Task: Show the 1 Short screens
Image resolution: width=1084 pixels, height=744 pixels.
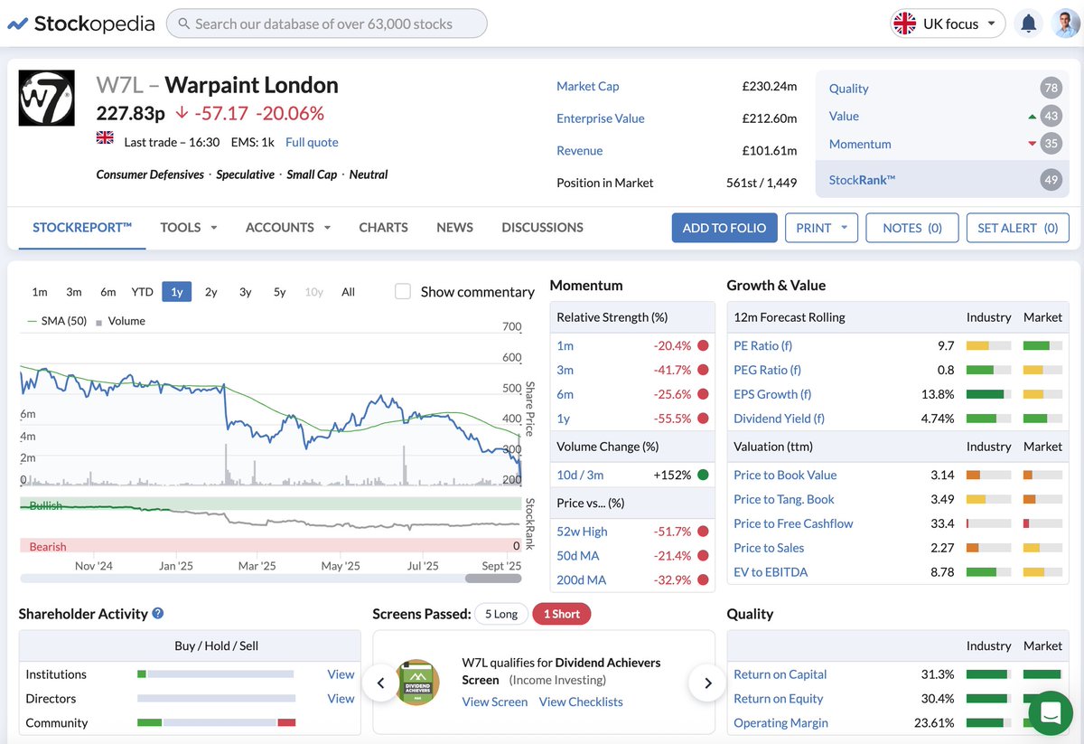Action: pos(562,614)
